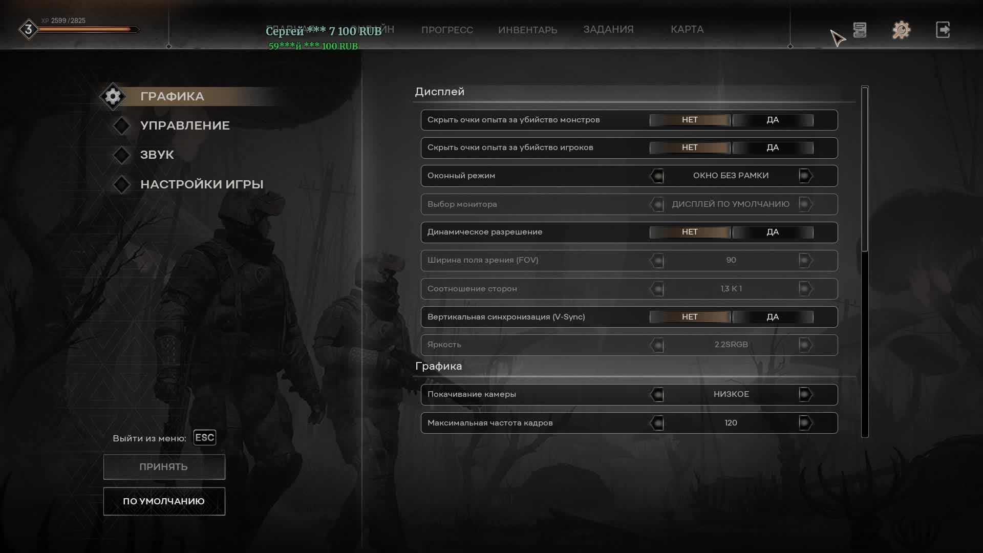Switch Оконный режим to next option
This screenshot has height=553, width=983.
[805, 176]
